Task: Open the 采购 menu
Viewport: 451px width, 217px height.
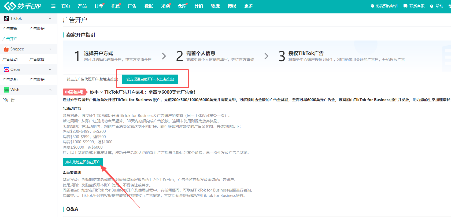Action: [165, 6]
